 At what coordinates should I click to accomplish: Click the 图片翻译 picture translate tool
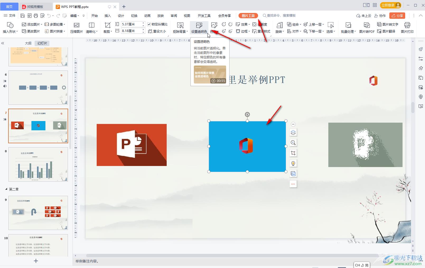[x=386, y=31]
